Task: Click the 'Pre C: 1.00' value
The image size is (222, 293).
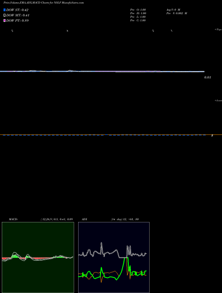Action: pyautogui.click(x=138, y=20)
